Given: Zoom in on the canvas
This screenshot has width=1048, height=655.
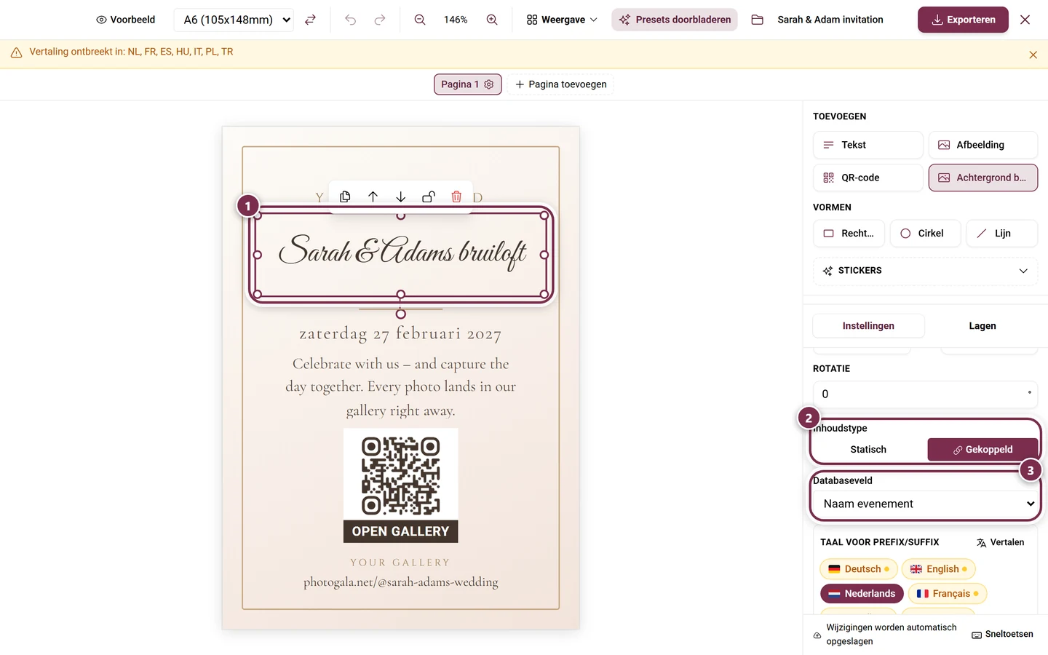Looking at the screenshot, I should point(492,20).
